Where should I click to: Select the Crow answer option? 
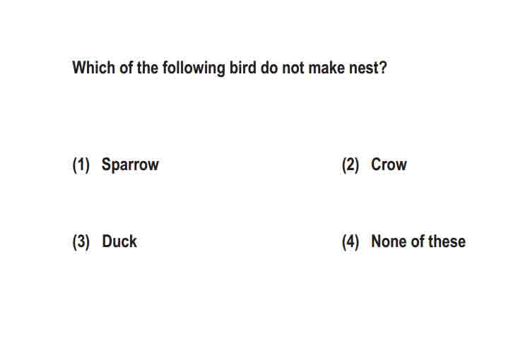[389, 164]
